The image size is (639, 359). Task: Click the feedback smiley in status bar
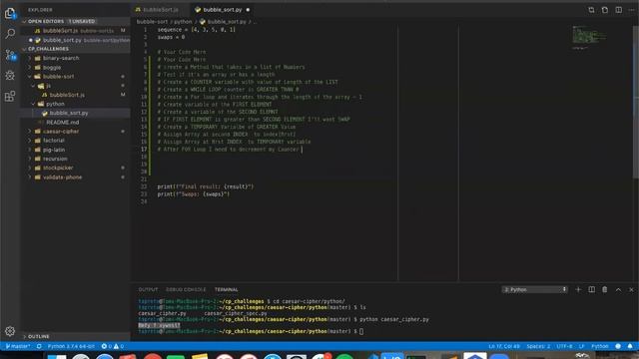tap(618, 346)
